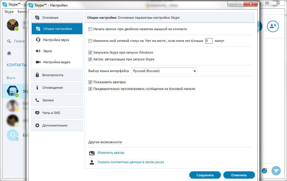
Task: Enable call start on double-click checkbox
Action: pos(90,29)
